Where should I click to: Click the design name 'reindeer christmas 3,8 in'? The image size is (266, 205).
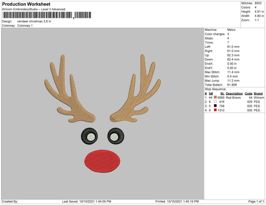coord(34,22)
